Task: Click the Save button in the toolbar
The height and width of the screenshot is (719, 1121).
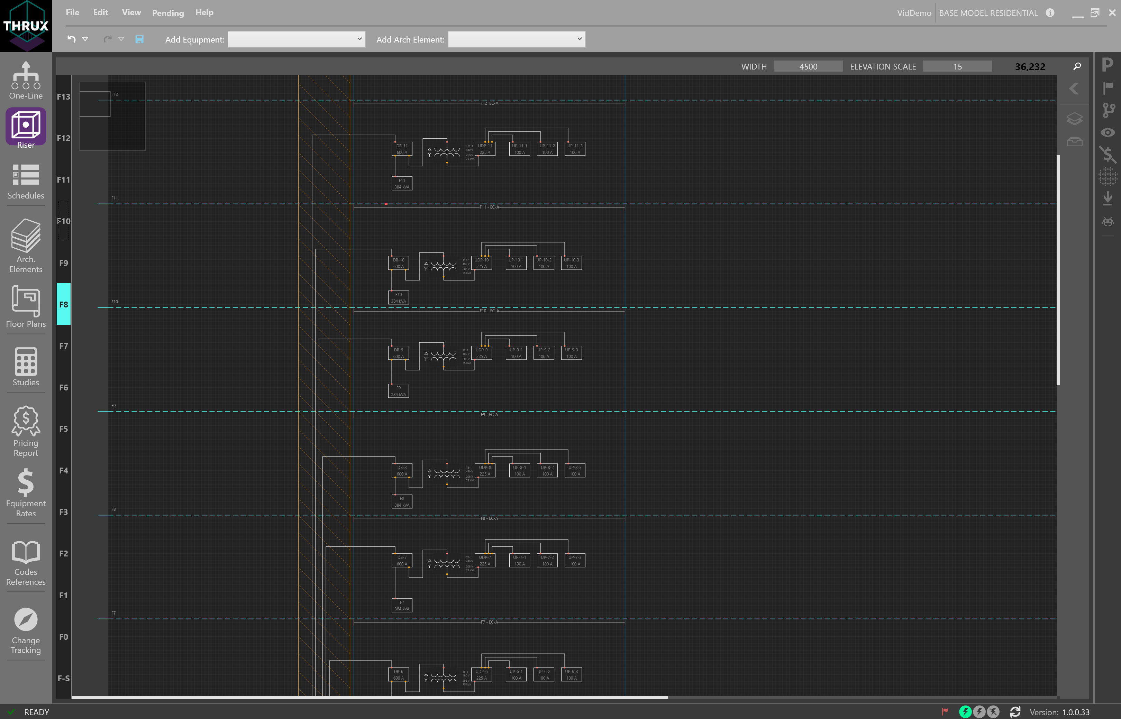Action: pos(139,40)
